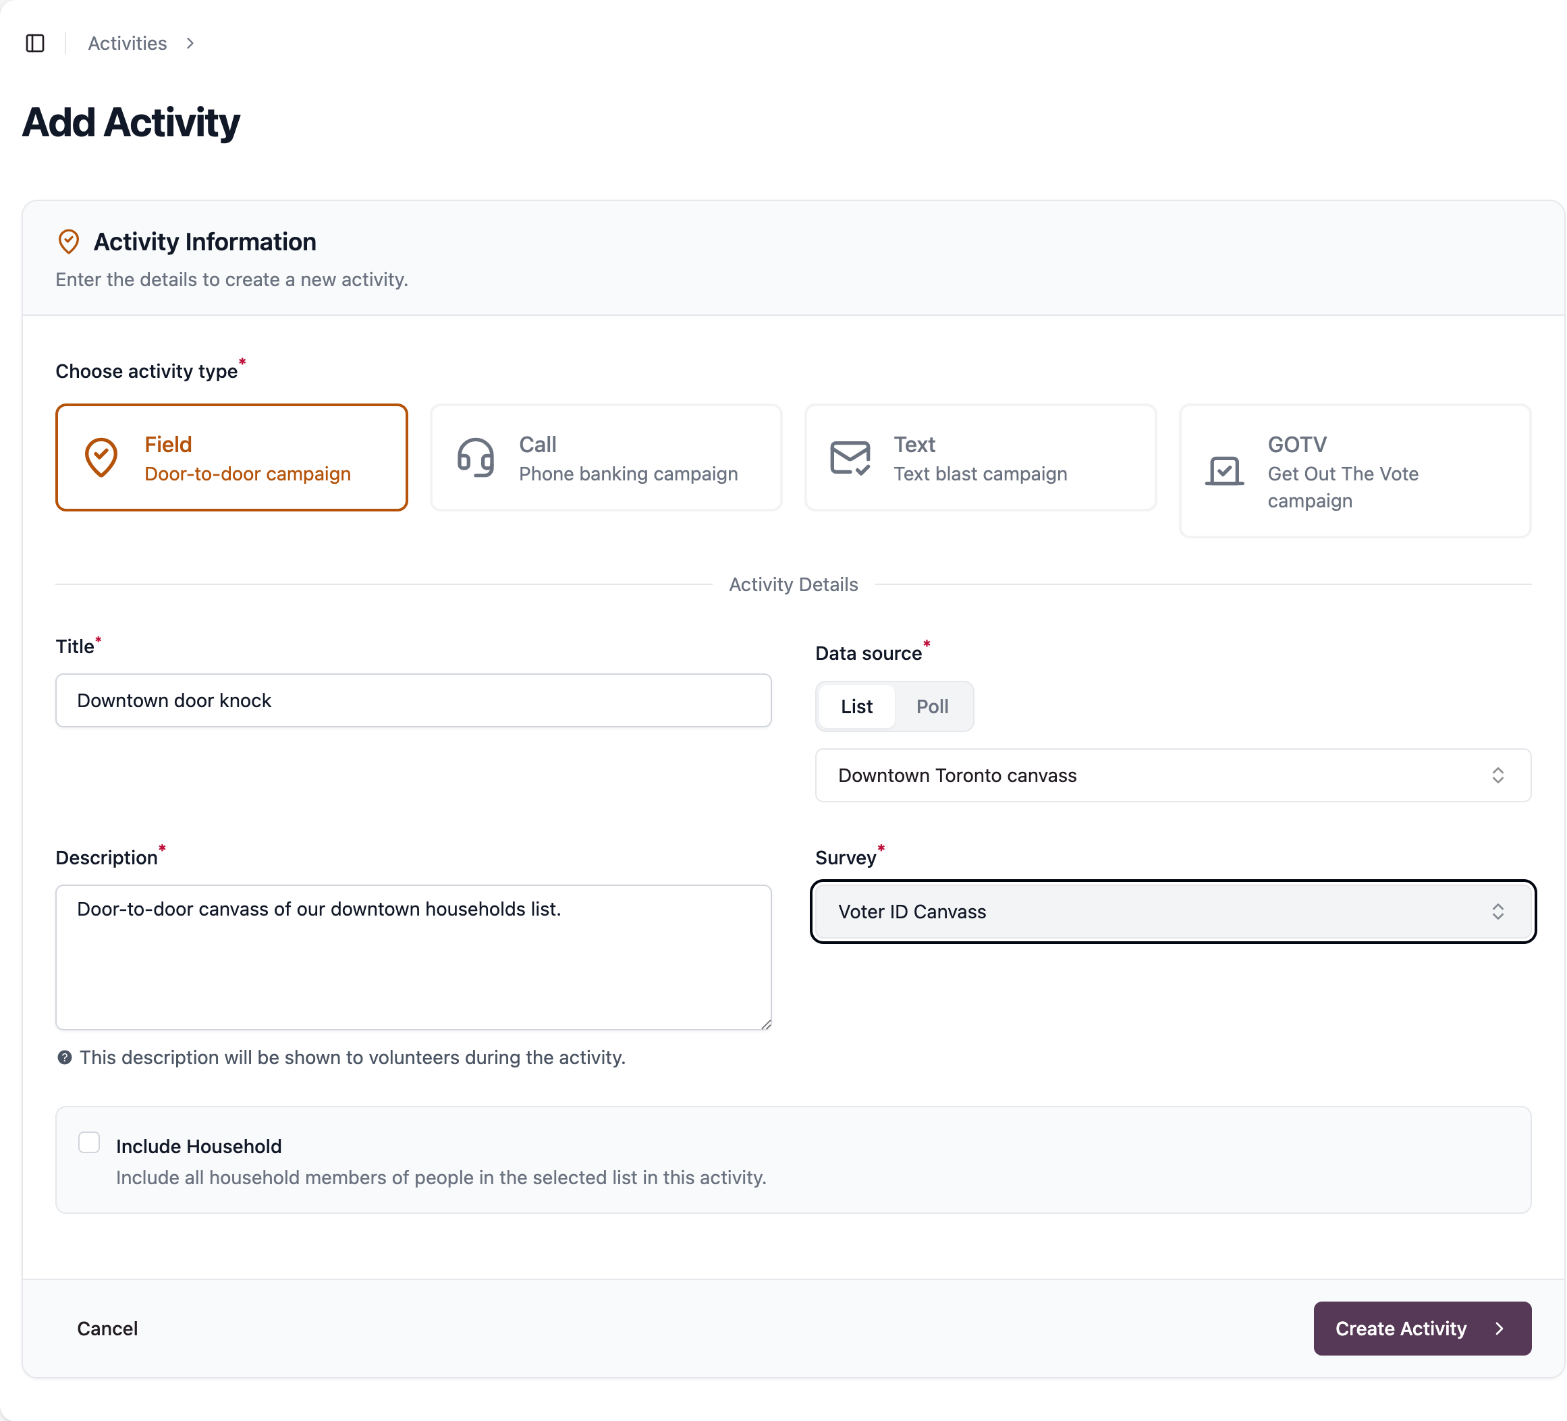Select the GOTV activity type
Image resolution: width=1567 pixels, height=1421 pixels.
(1355, 470)
